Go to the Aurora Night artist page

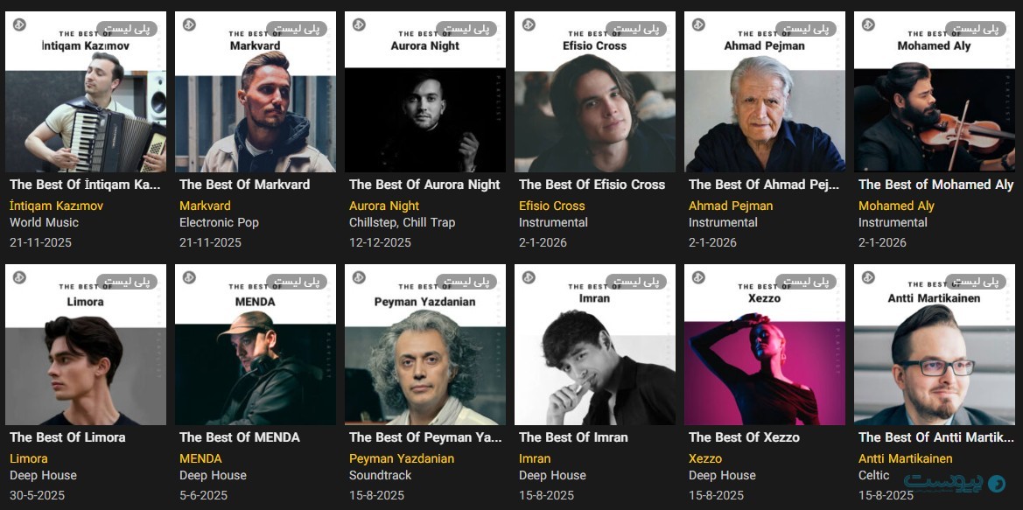384,206
